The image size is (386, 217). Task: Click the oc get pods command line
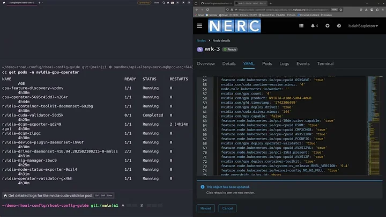pos(41,73)
